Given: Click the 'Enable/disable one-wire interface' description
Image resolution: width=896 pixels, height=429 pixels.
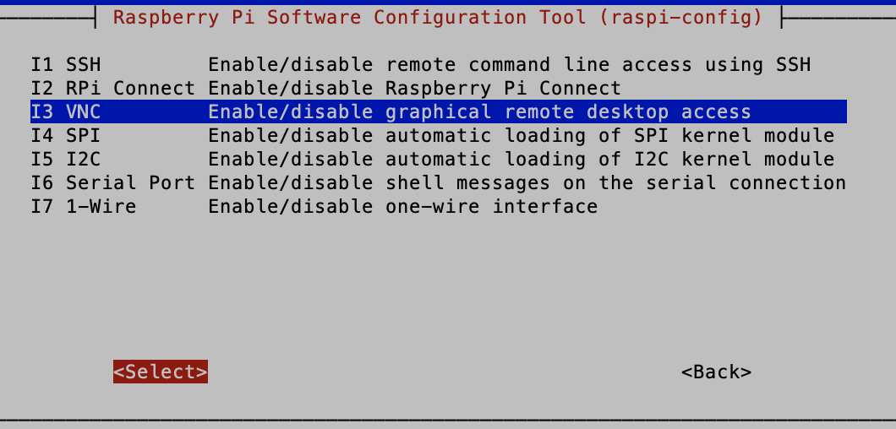Looking at the screenshot, I should (x=402, y=206).
